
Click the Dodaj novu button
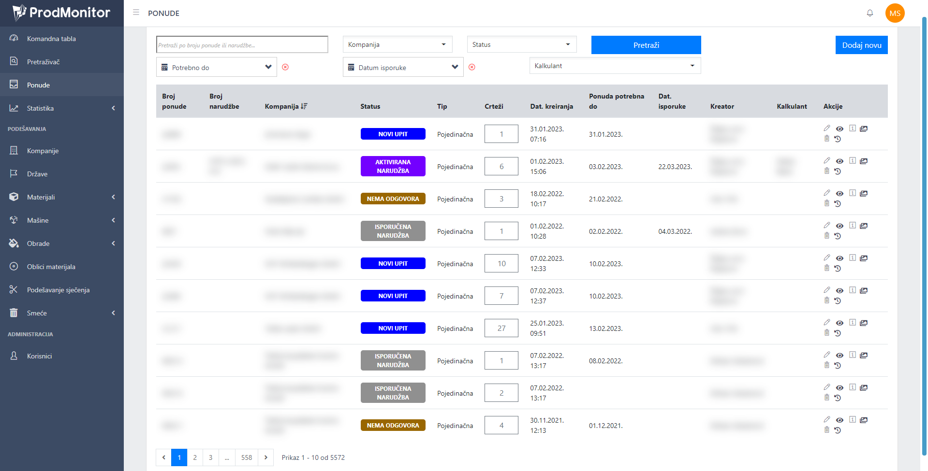(861, 45)
